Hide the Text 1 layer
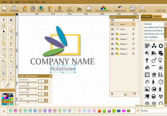 click(113, 29)
